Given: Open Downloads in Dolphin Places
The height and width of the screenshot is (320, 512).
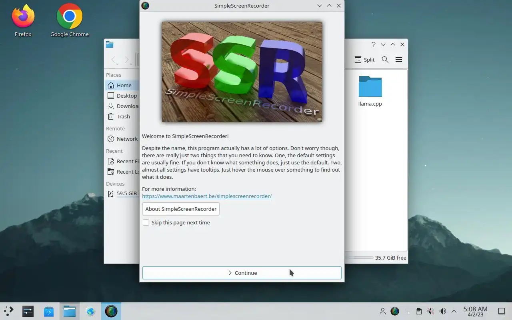Looking at the screenshot, I should pos(122,106).
